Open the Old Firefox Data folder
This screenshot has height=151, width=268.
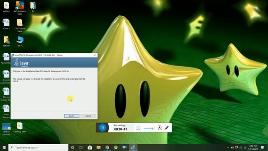(20, 26)
